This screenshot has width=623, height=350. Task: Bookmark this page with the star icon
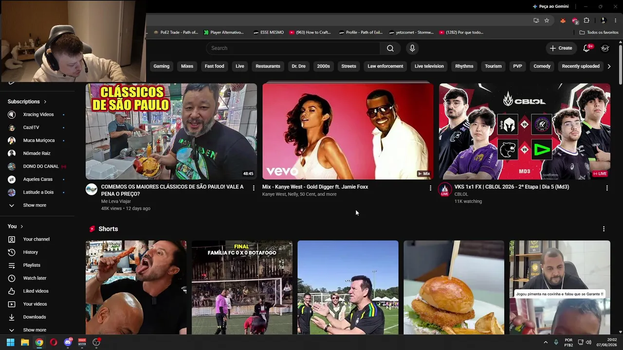click(547, 20)
